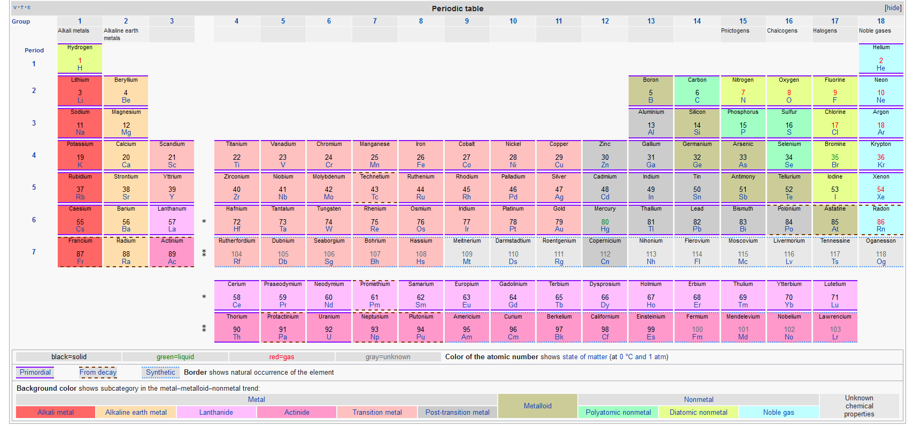Open group 1 link
Viewport: 913px width, 426px height.
(80, 21)
